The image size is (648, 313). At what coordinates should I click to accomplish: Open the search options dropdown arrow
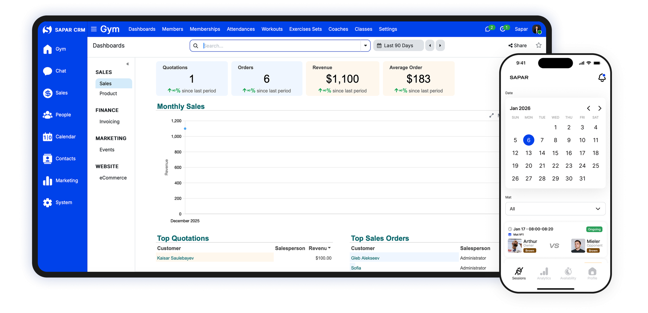point(365,46)
